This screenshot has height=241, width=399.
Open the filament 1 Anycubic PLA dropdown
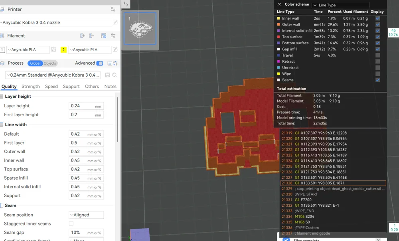[28, 49]
